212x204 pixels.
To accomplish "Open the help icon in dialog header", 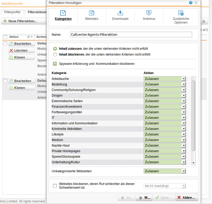I will coord(191,3).
